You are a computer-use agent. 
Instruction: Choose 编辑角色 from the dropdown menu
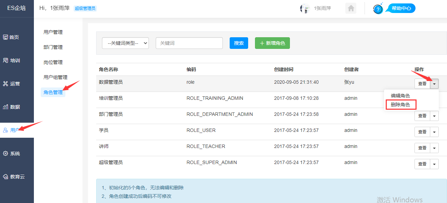coord(400,96)
